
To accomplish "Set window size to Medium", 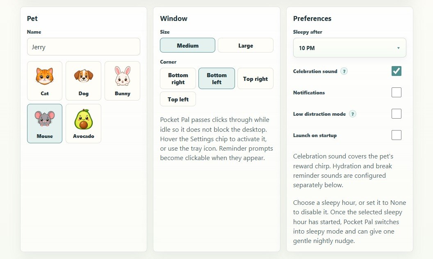I will (187, 45).
